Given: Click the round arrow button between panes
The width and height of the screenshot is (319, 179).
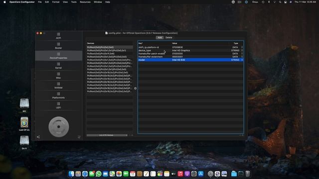Looking at the screenshot, I should pyautogui.click(x=135, y=89).
